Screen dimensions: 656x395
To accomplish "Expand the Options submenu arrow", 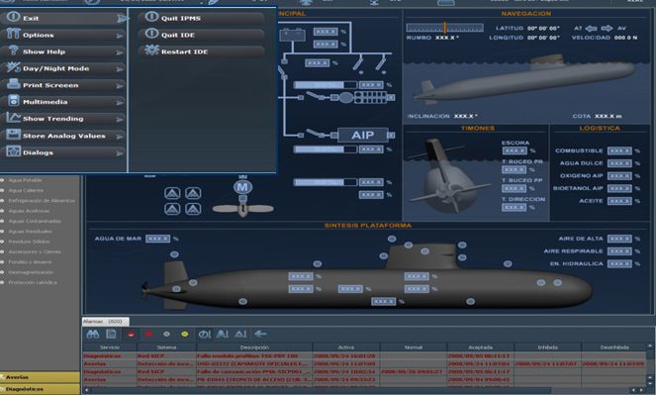I will click(x=120, y=36).
